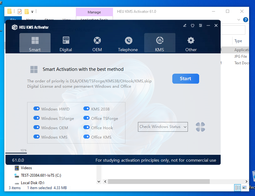Screen dimensions: 255x196
Task: Click the horizontal scrollbar right arrow
Action: 246,182
